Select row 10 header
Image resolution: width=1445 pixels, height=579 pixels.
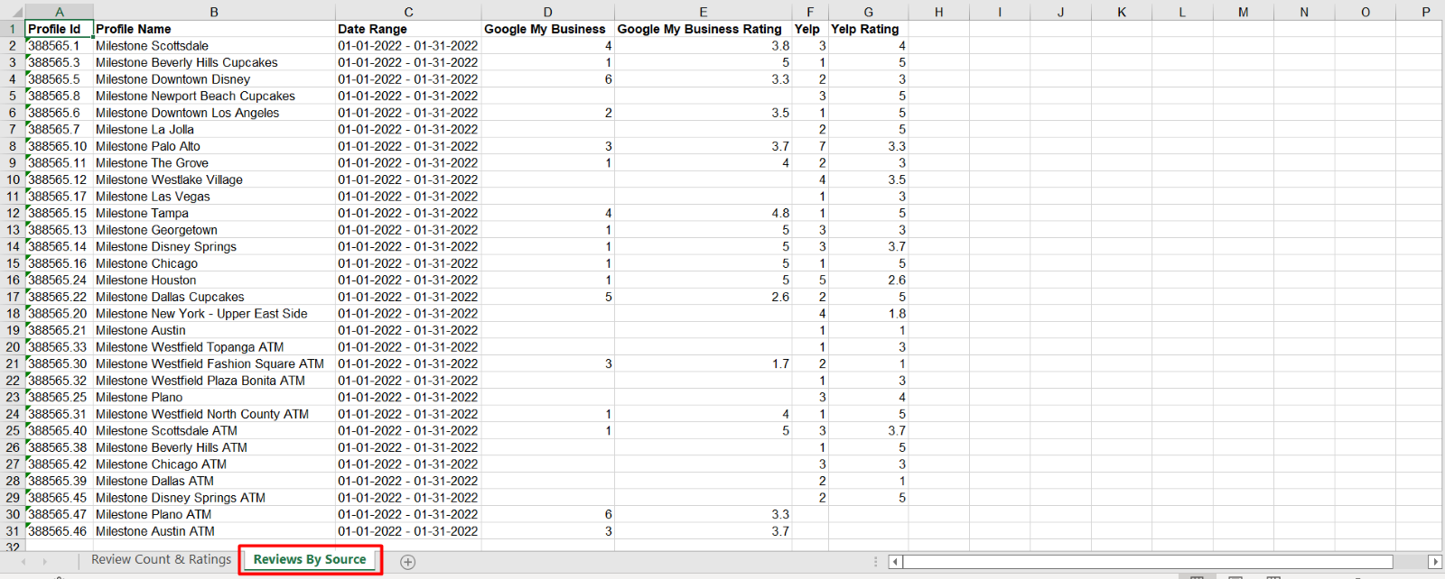click(x=13, y=179)
